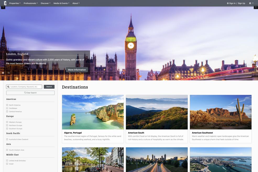This screenshot has height=172, width=258.
Task: Check the Caribbean checkbox
Action: pyautogui.click(x=7, y=108)
